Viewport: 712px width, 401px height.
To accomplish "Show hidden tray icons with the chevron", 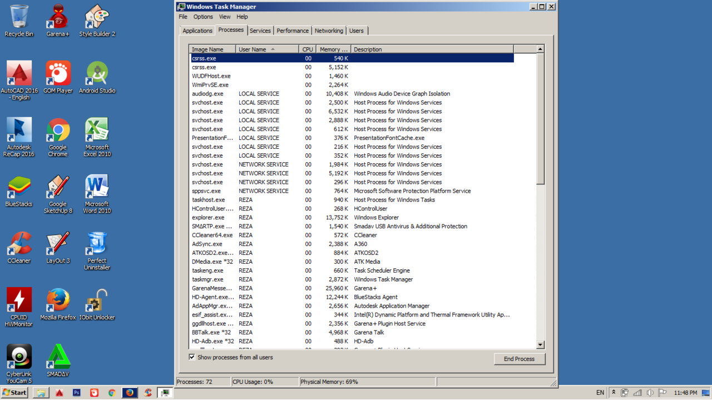I will tap(614, 393).
